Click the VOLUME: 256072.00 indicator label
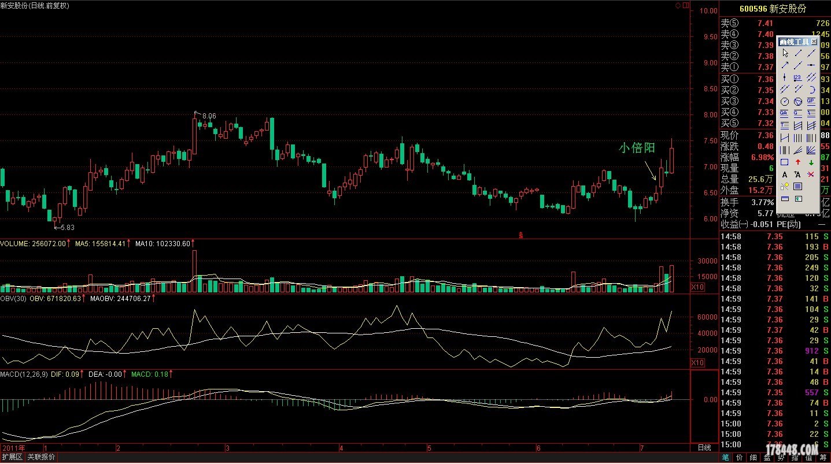The height and width of the screenshot is (464, 831). pyautogui.click(x=33, y=244)
